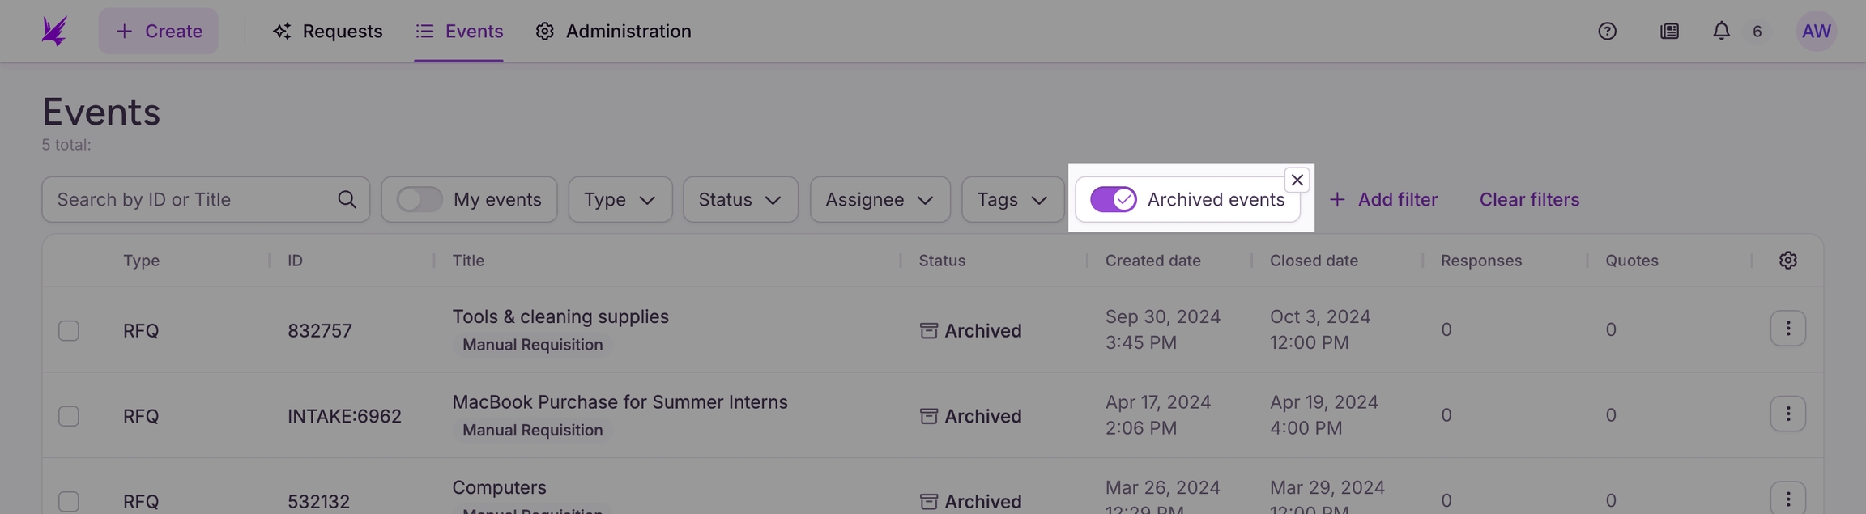Remove the Archived events filter
Viewport: 1866px width, 514px height.
point(1297,180)
